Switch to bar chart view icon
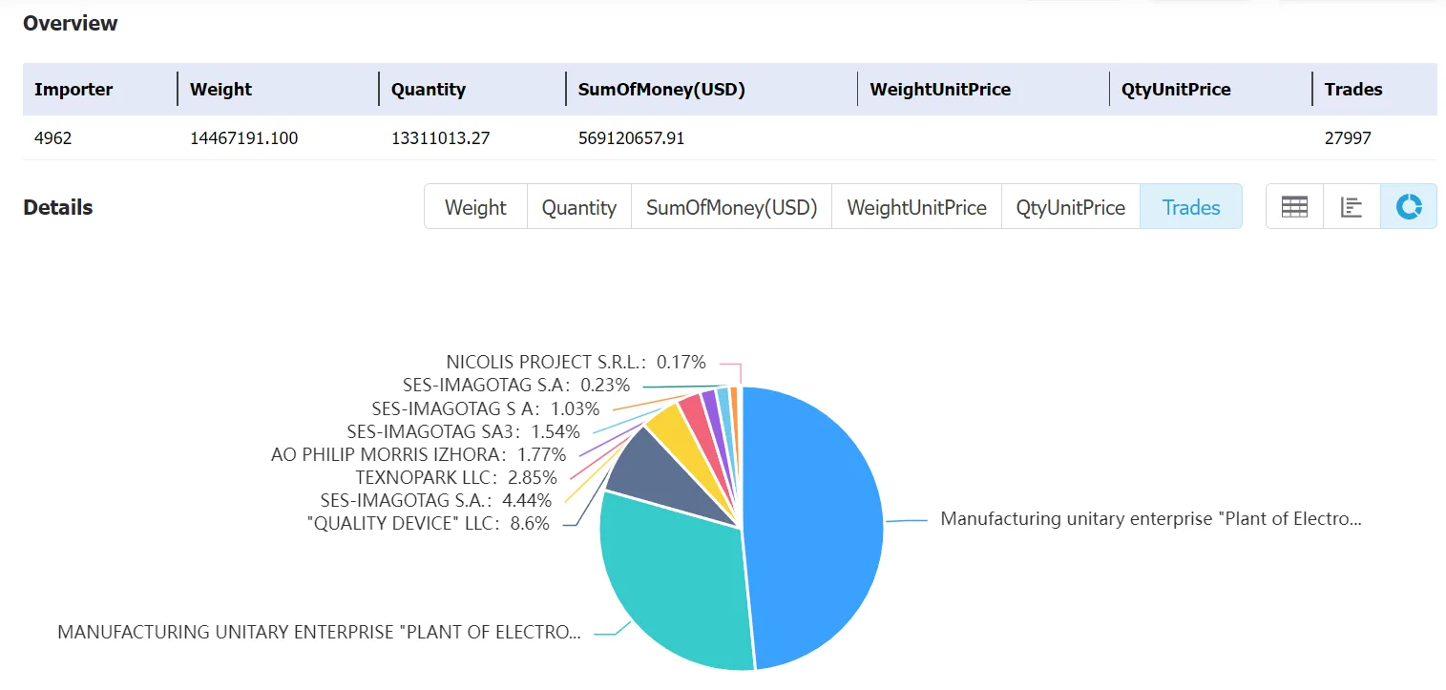 [1352, 206]
